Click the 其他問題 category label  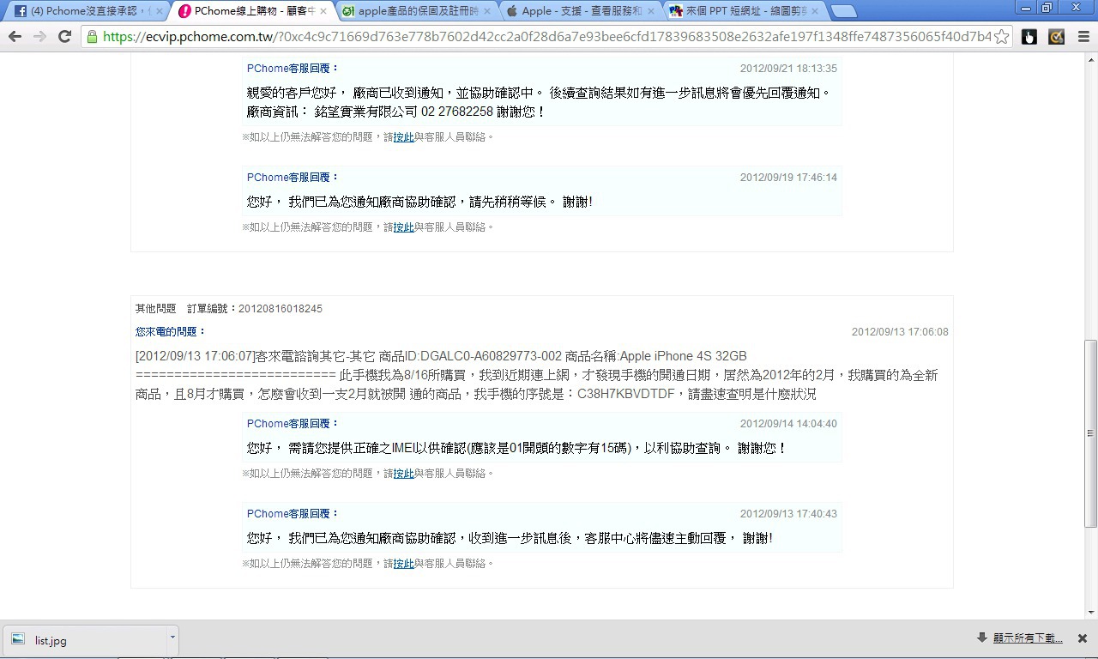tap(155, 309)
